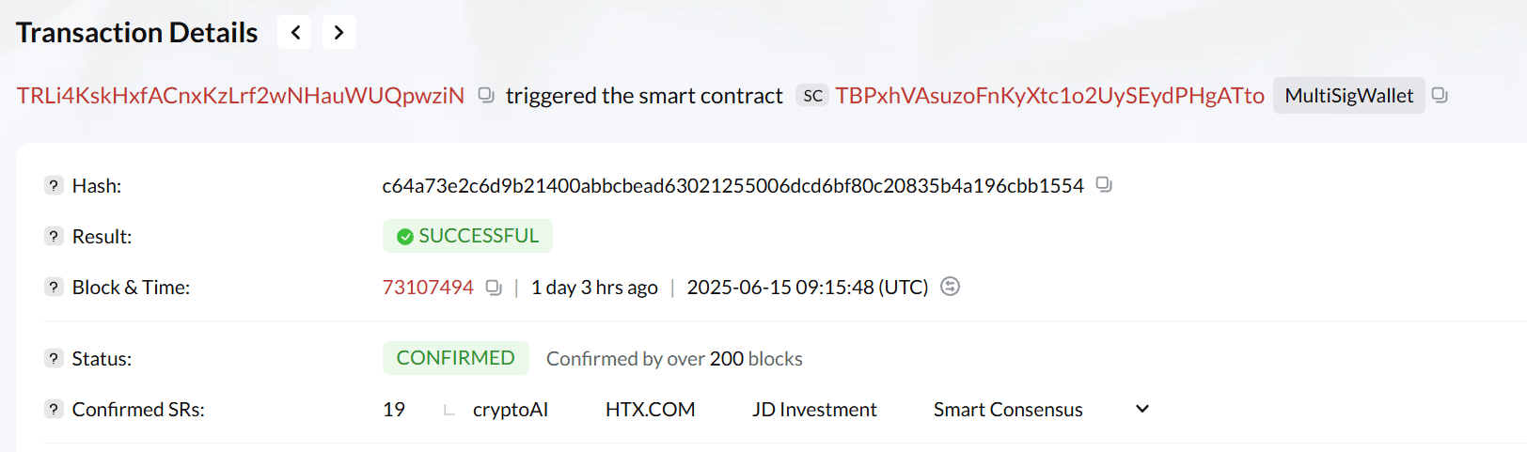Click the Hash help question mark
Screen dimensions: 1527x452
coord(54,186)
